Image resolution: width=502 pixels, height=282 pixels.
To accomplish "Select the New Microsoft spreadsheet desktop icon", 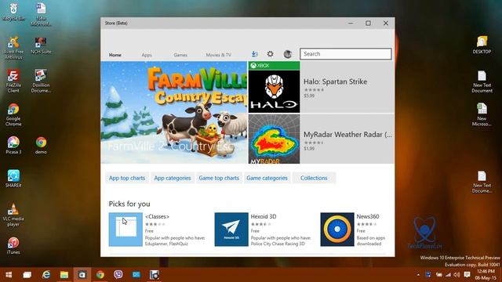I will (x=482, y=114).
